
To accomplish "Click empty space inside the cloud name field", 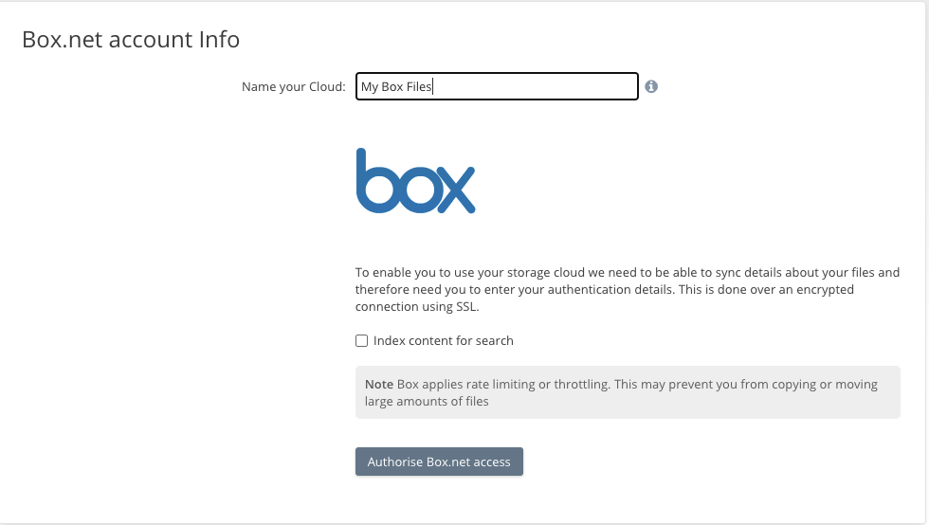I will point(550,86).
